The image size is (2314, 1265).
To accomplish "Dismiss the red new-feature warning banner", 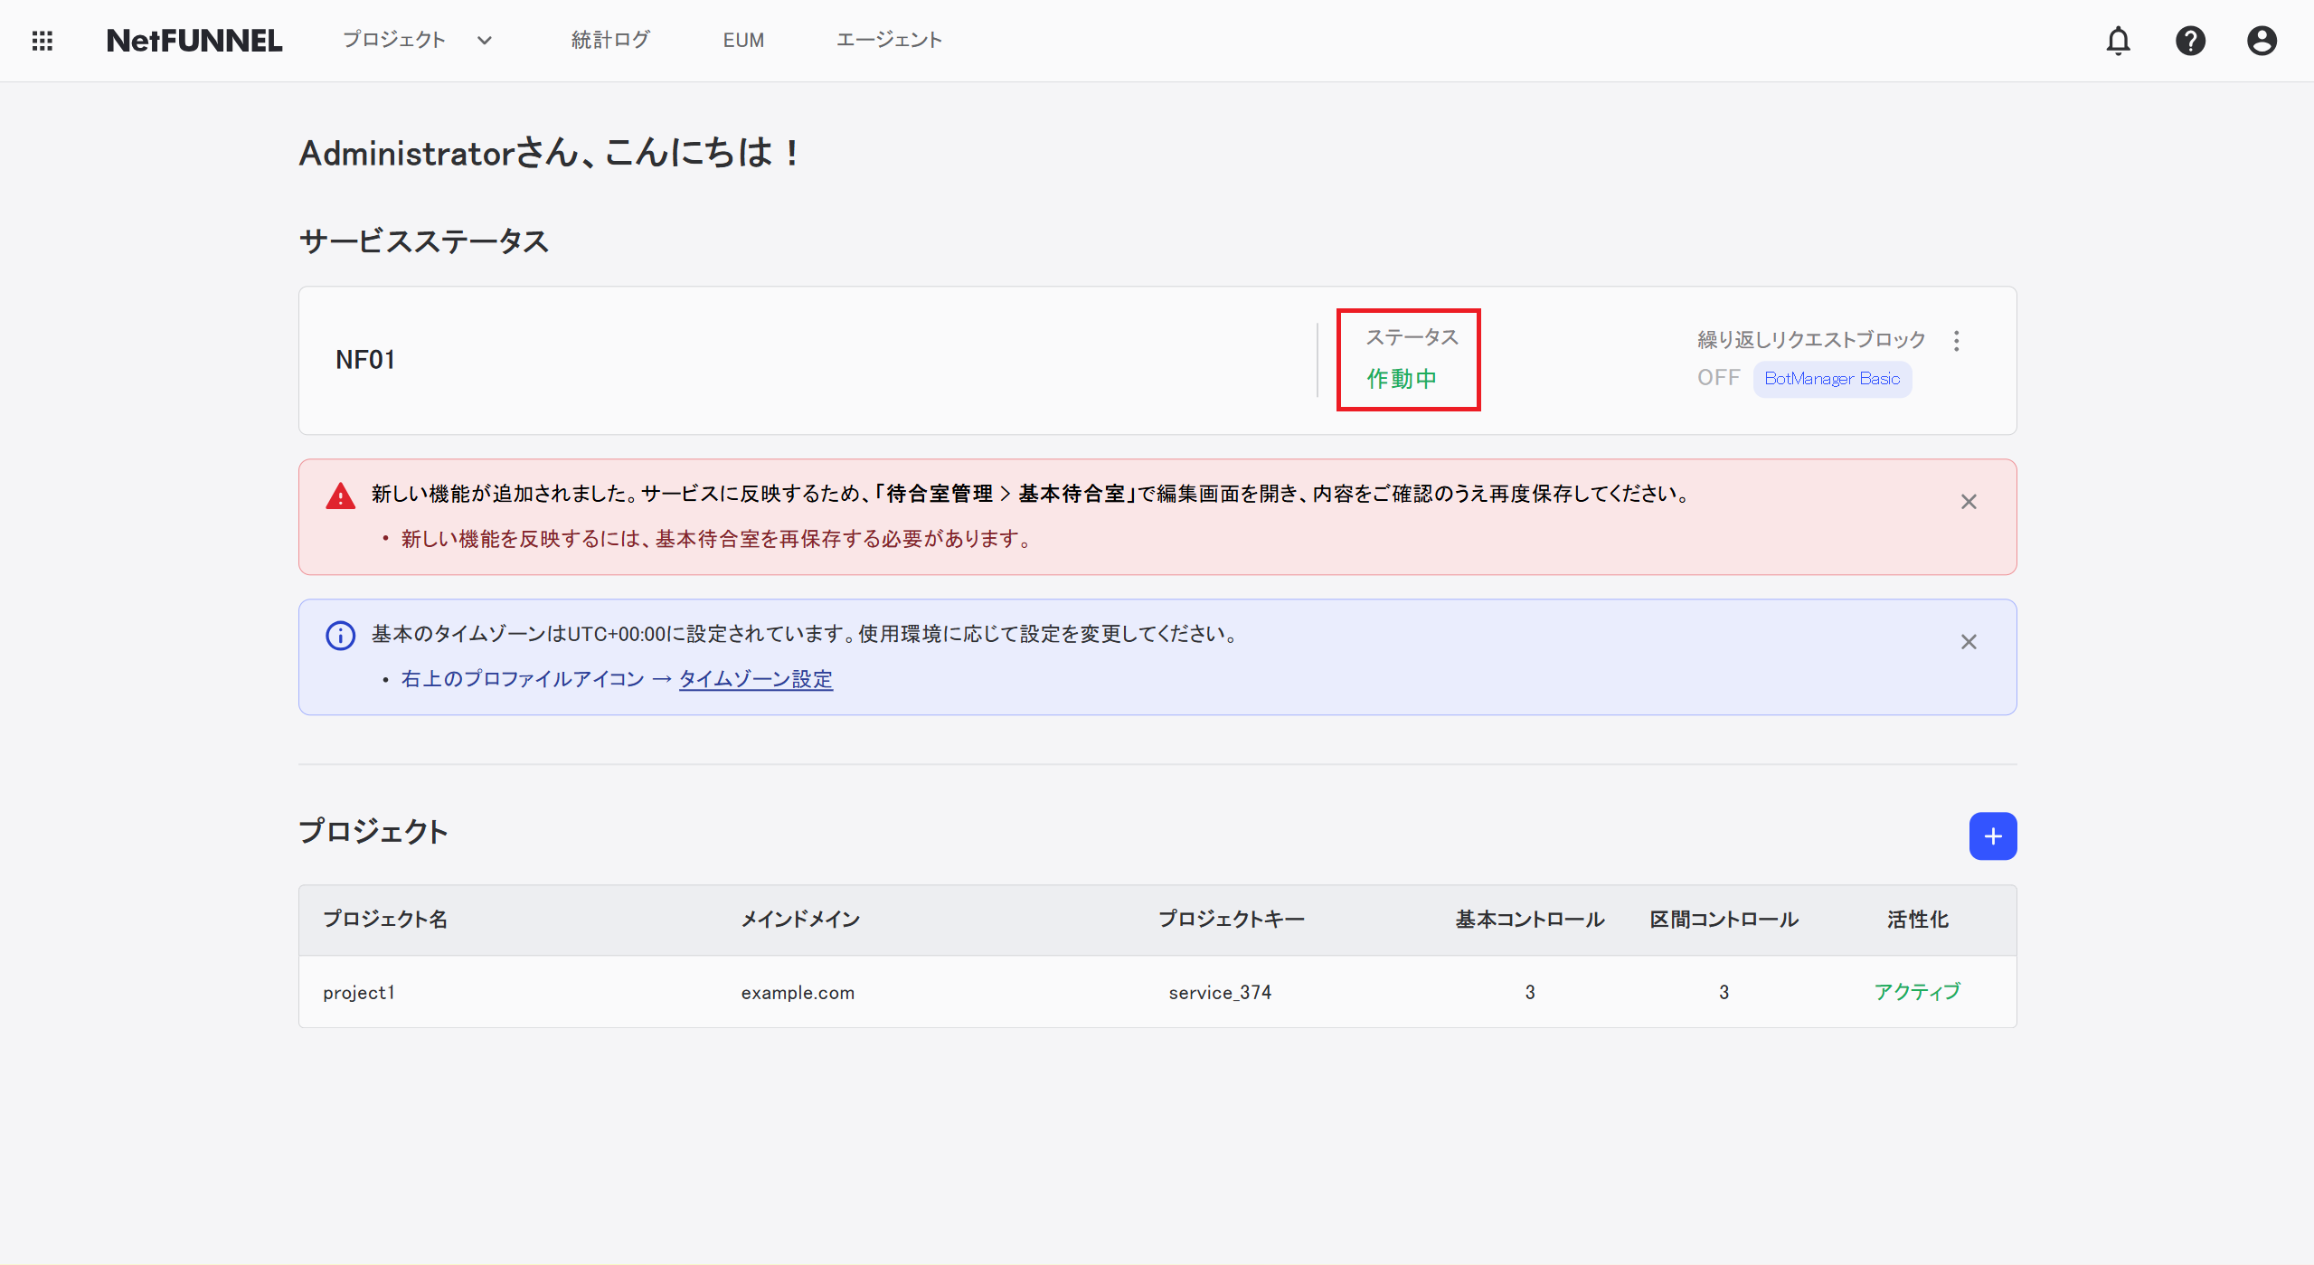I will [x=1968, y=502].
